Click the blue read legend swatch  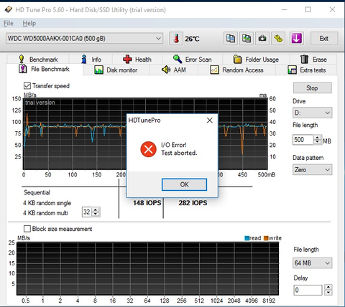coord(247,238)
